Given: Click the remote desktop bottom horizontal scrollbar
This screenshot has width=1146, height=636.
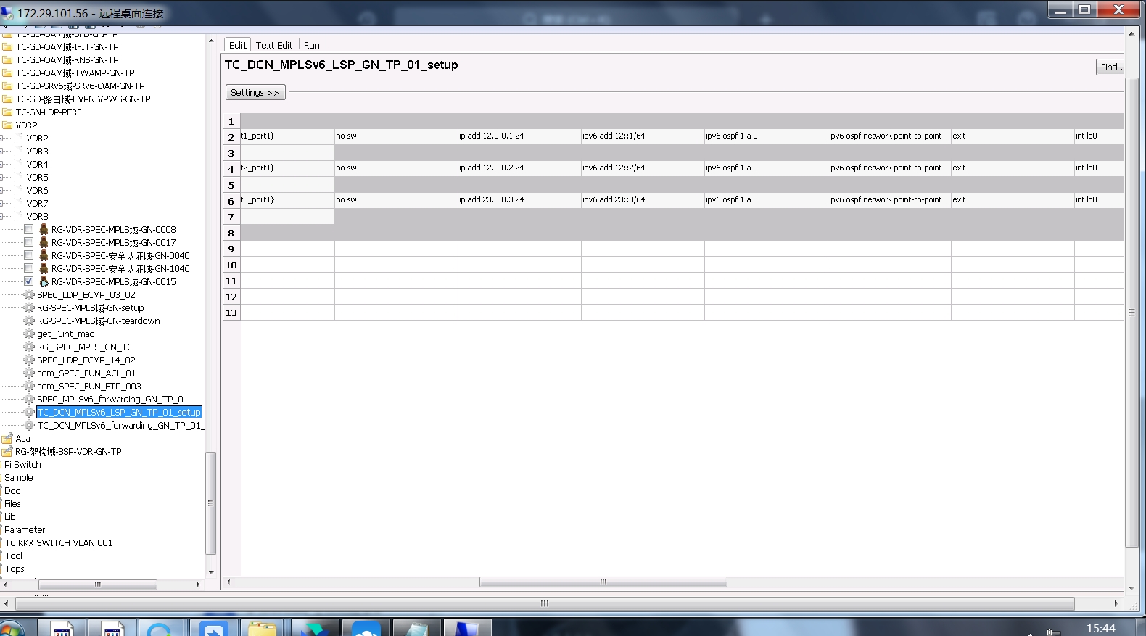Looking at the screenshot, I should tap(545, 603).
